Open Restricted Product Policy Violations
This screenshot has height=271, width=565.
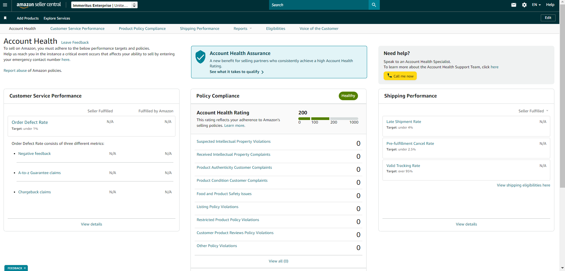point(228,220)
